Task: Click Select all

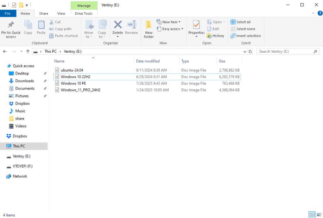Action: 241,22
